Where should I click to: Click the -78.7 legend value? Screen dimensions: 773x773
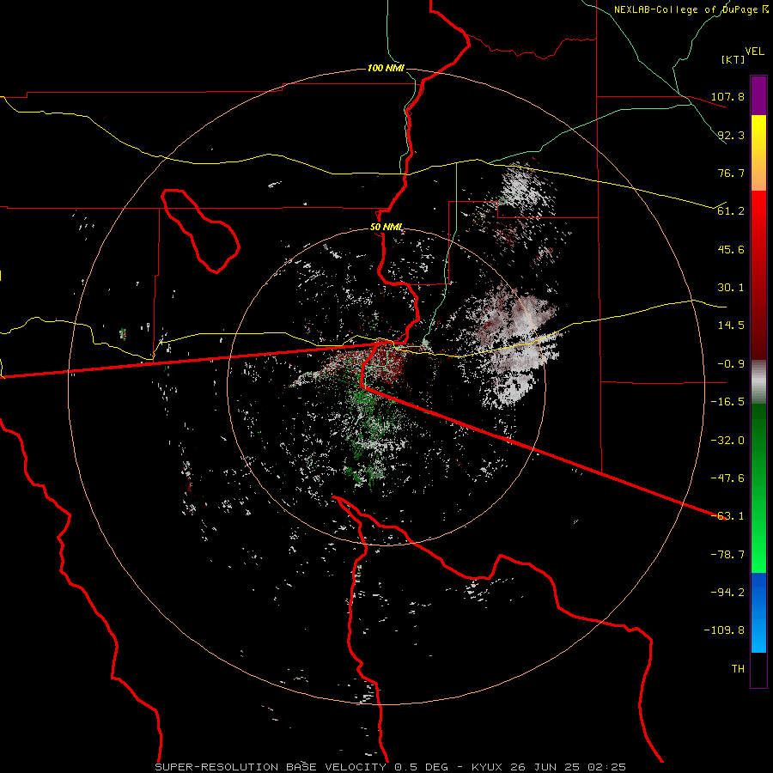pyautogui.click(x=727, y=555)
